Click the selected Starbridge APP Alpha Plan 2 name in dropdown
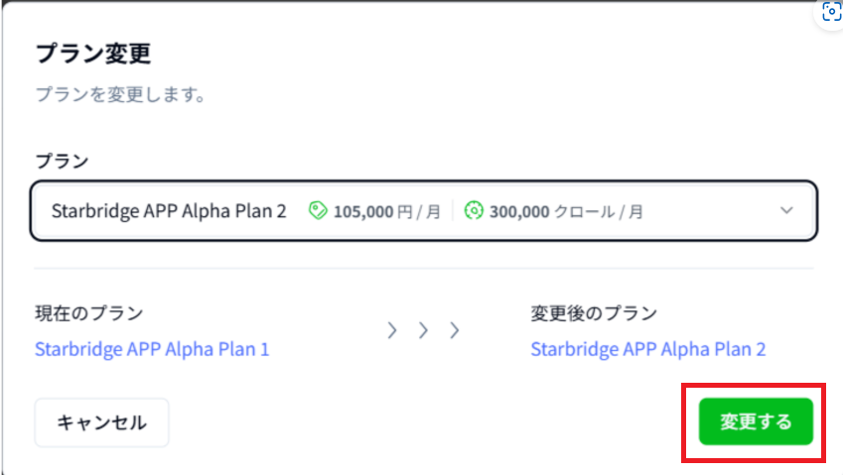The image size is (843, 475). click(168, 210)
